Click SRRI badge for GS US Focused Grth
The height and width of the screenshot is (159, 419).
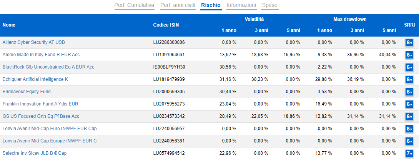tap(409, 116)
